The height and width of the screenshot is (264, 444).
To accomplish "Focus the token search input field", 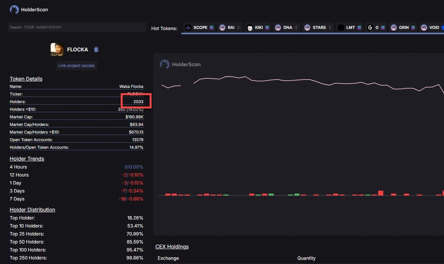I will click(x=77, y=27).
